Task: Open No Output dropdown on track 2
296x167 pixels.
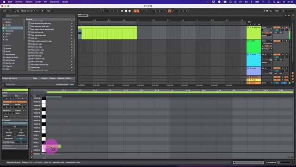Action: 267,49
